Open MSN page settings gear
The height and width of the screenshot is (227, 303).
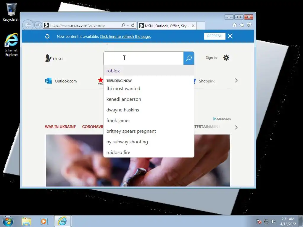pyautogui.click(x=226, y=58)
